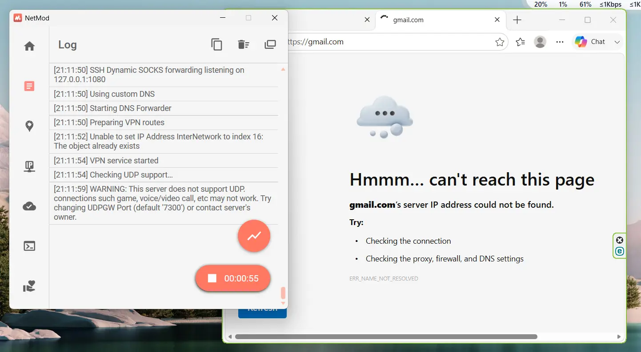Open the browser Favorites list icon
The image size is (641, 352).
coord(520,42)
